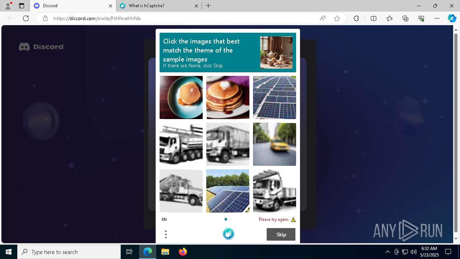Screen dimensions: 460x259
Task: Open Copilot sidebar icon
Action: [452, 18]
